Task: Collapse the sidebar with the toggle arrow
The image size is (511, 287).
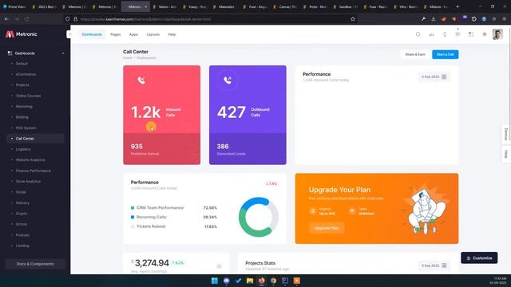Action: [x=69, y=34]
